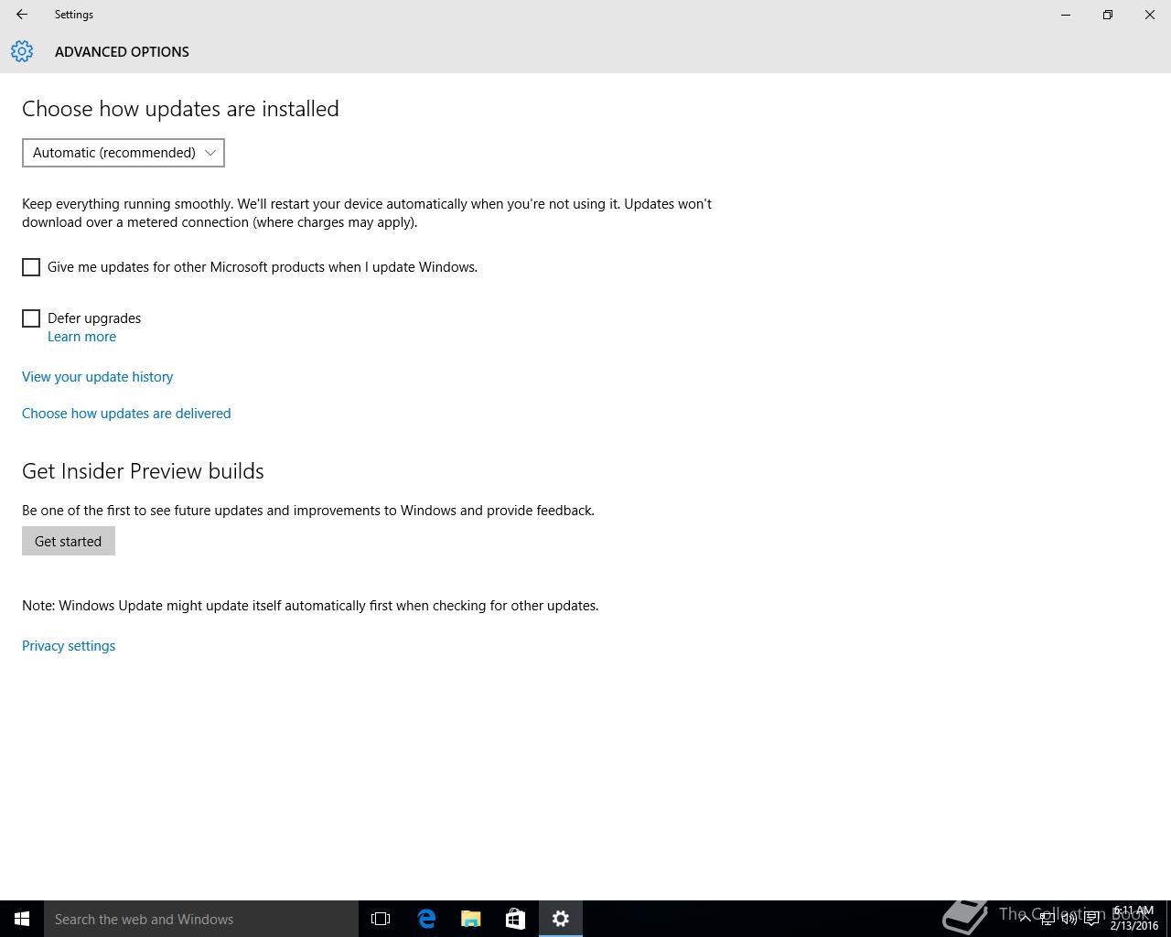The width and height of the screenshot is (1171, 937).
Task: Open the network status tray icon
Action: pyautogui.click(x=1047, y=919)
